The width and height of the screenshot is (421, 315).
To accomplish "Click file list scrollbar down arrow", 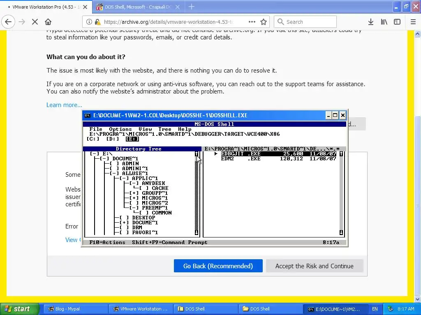I will click(341, 233).
